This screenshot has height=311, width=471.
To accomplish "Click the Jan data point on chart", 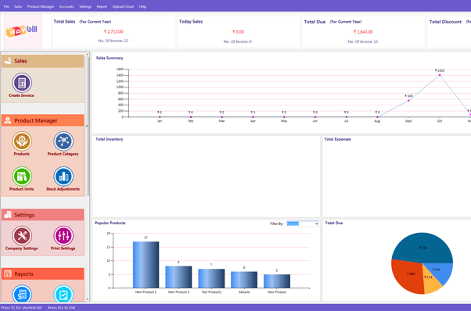I will click(x=160, y=117).
